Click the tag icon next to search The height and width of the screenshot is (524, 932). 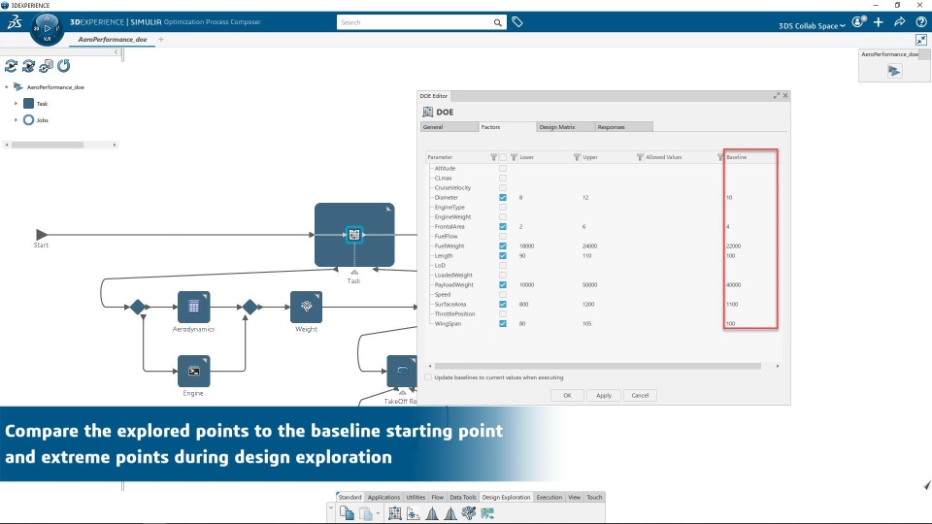click(517, 22)
